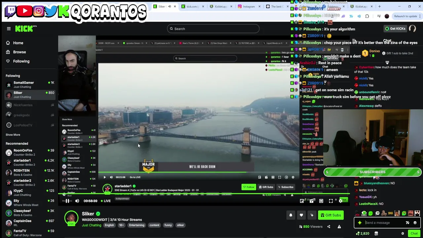Open the emoji picker in chat
The image size is (423, 238).
415,223
